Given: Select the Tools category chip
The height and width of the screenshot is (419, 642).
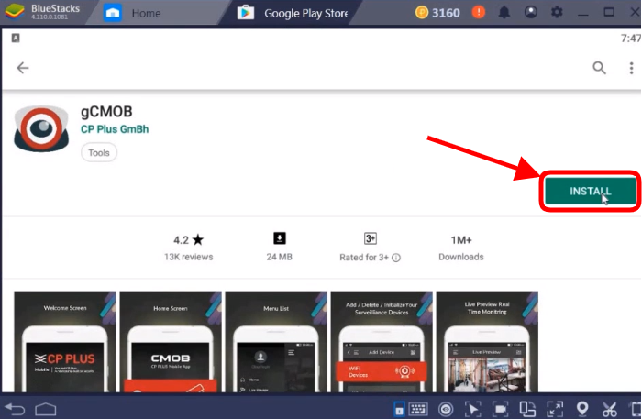Looking at the screenshot, I should click(x=99, y=152).
